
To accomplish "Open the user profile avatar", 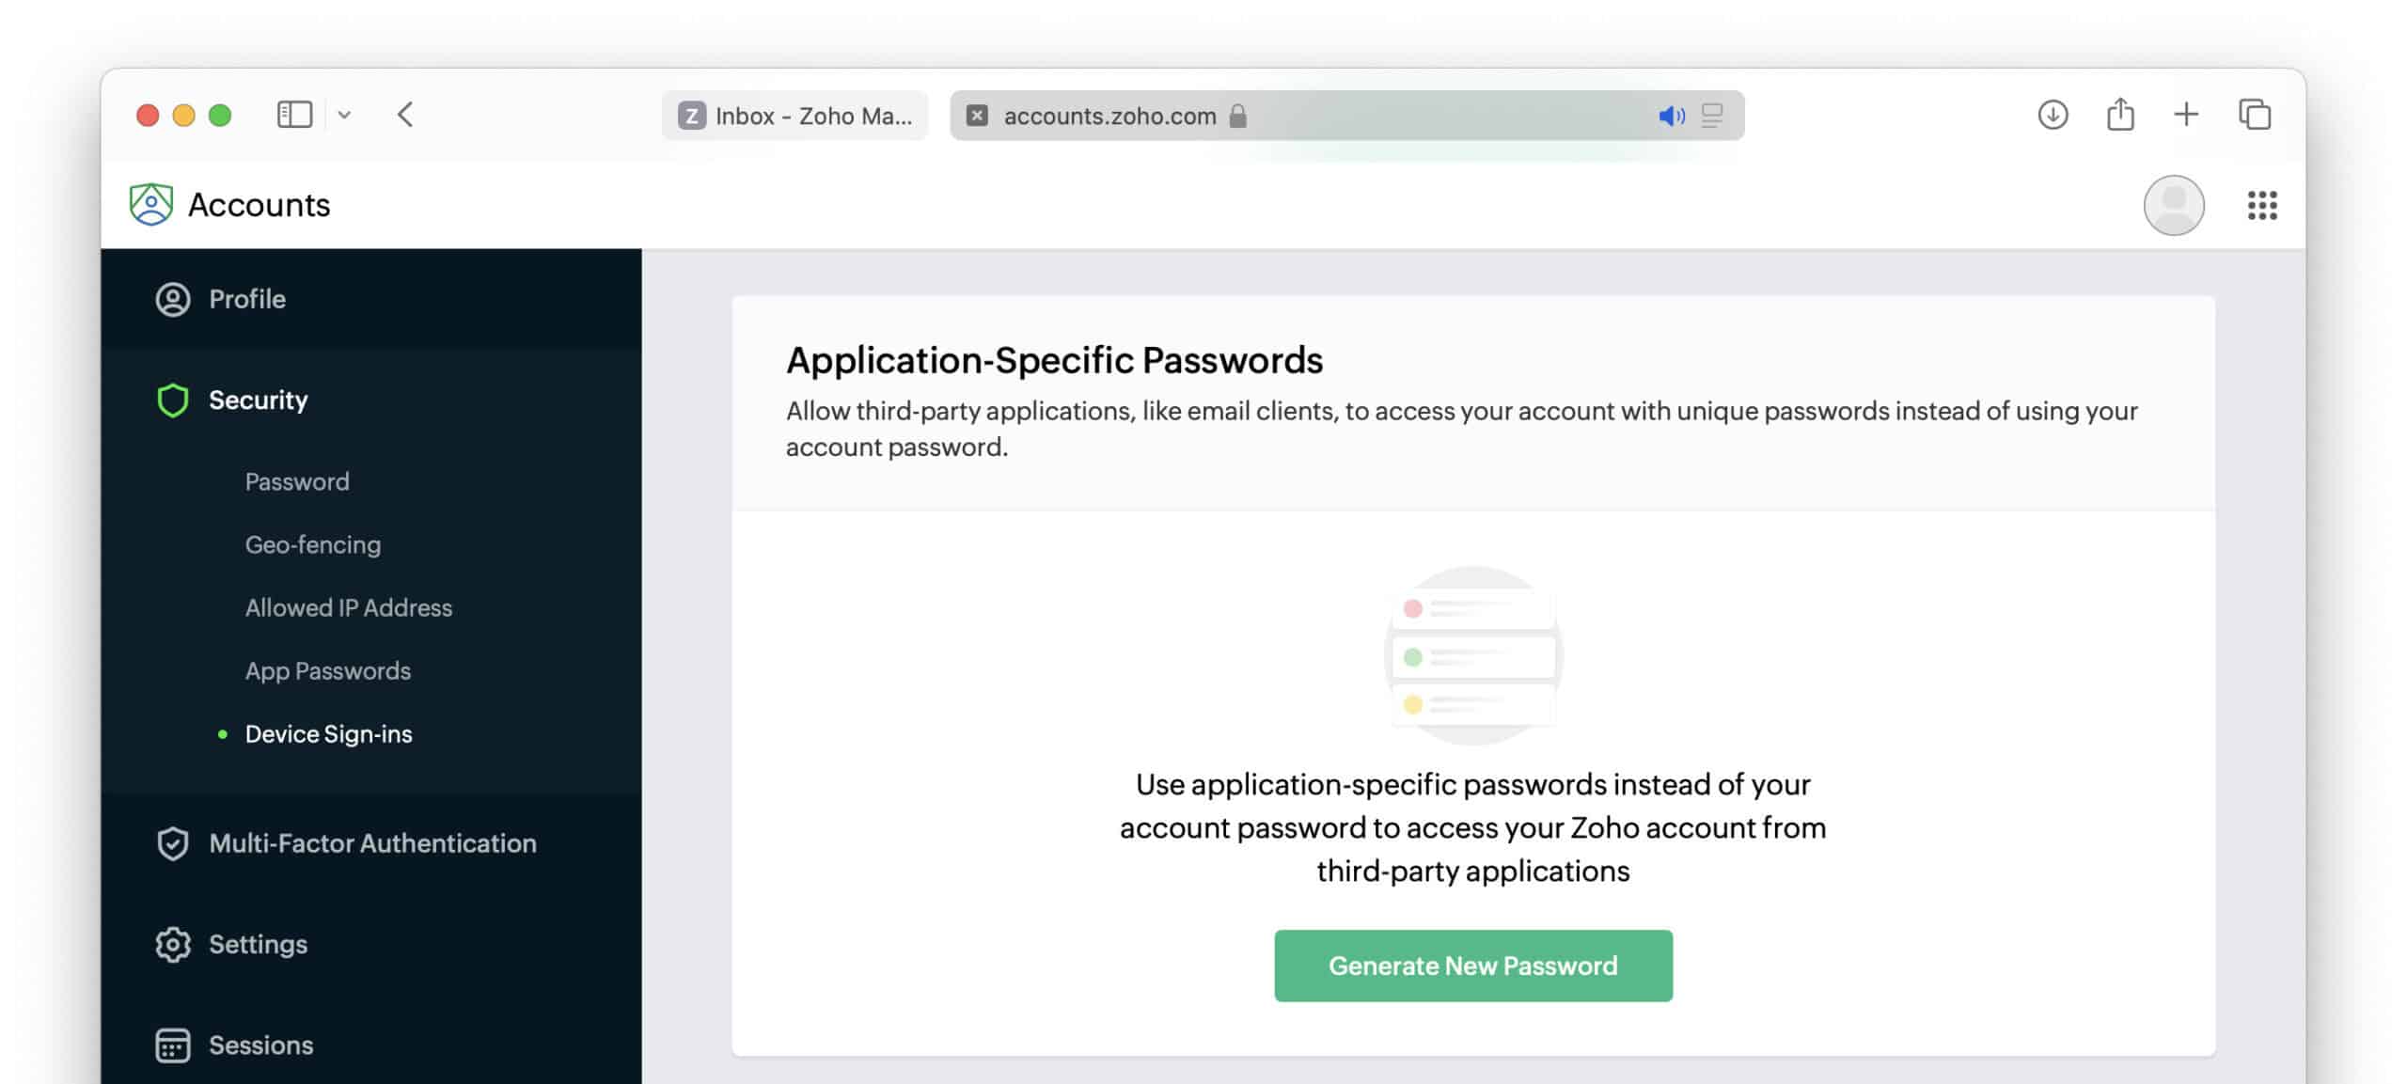I will point(2173,205).
